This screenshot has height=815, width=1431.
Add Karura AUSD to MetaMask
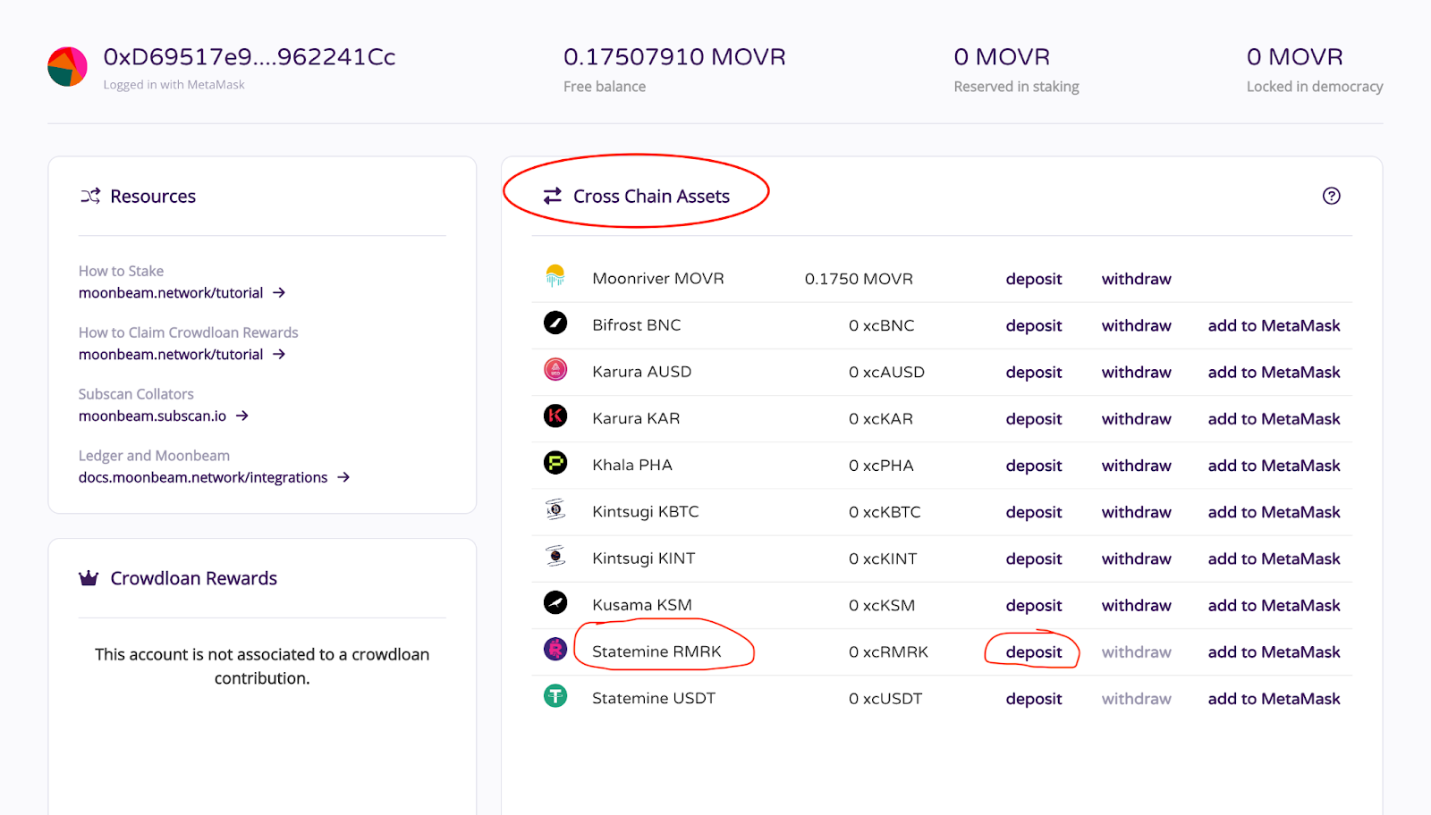[x=1274, y=372]
